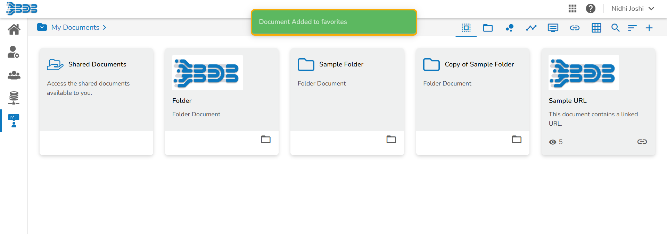Click the views eye icon on Sample URL

click(552, 142)
